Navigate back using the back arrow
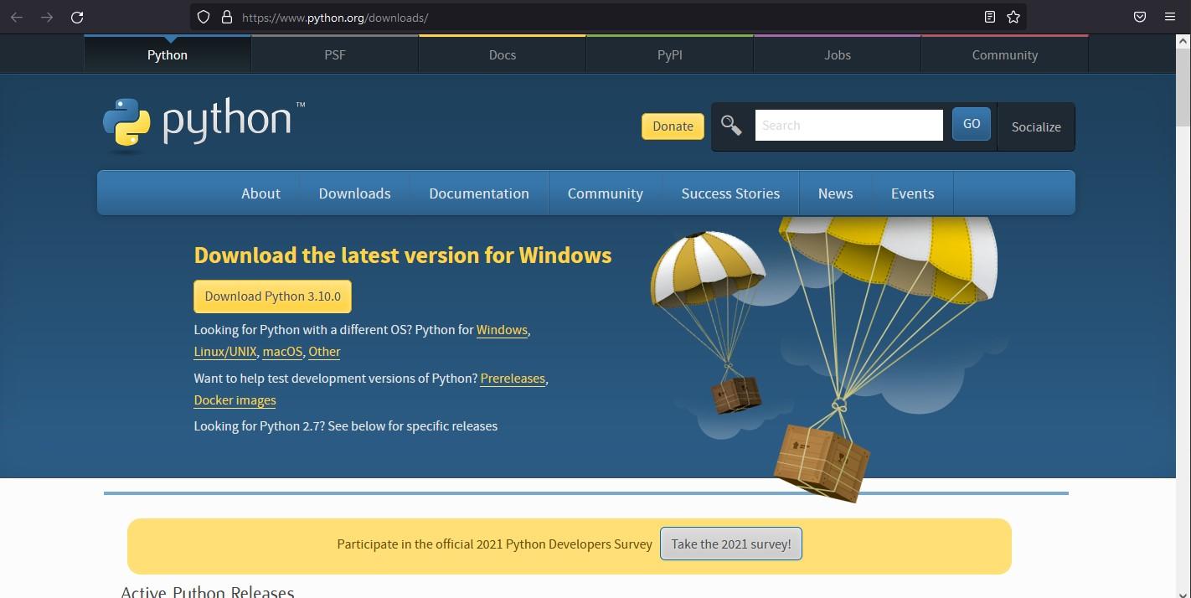Screen dimensions: 1191x598 (17, 17)
